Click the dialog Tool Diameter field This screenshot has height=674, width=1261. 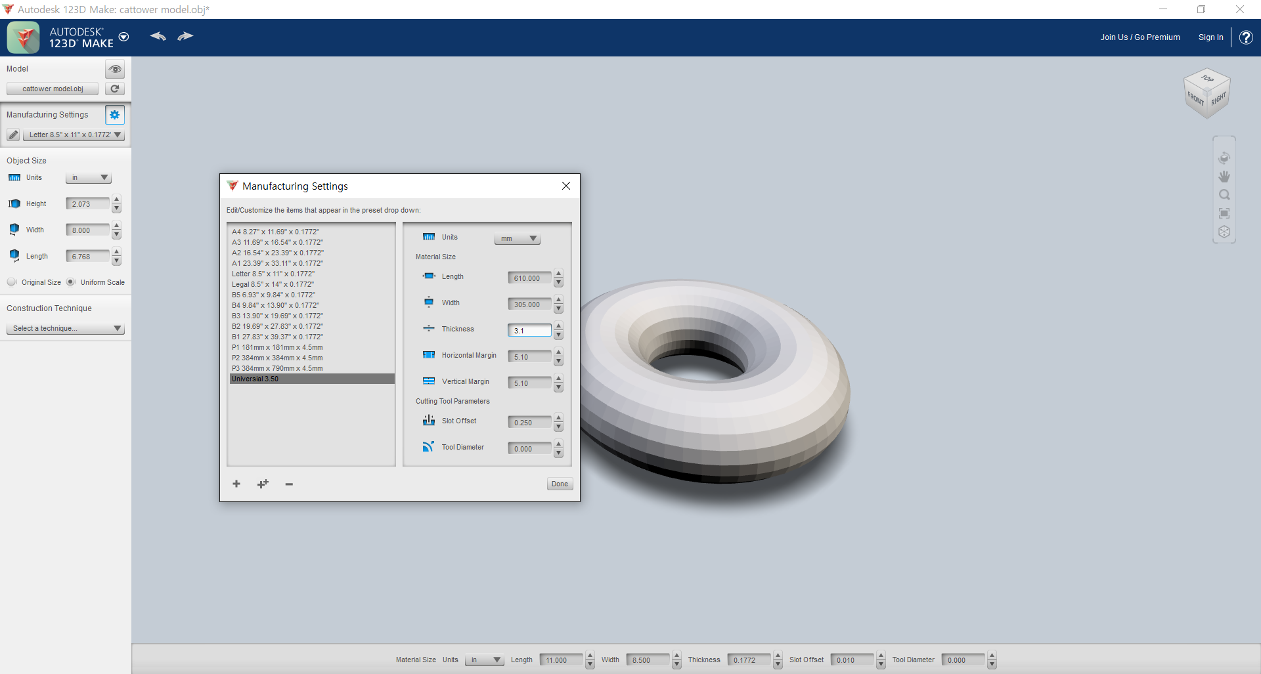[529, 449]
